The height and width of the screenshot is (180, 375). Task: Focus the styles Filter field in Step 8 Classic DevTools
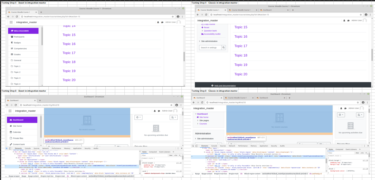(x=341, y=153)
